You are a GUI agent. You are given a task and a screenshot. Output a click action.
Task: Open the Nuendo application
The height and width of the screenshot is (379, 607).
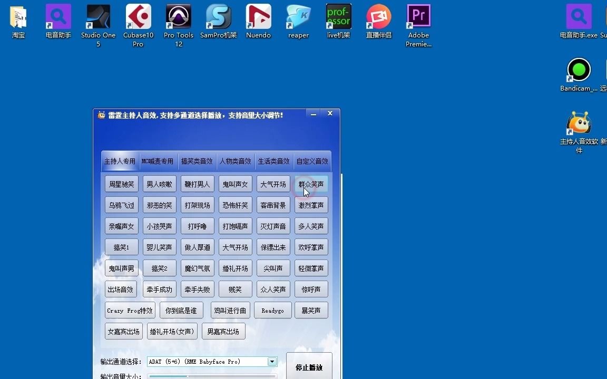pyautogui.click(x=258, y=16)
